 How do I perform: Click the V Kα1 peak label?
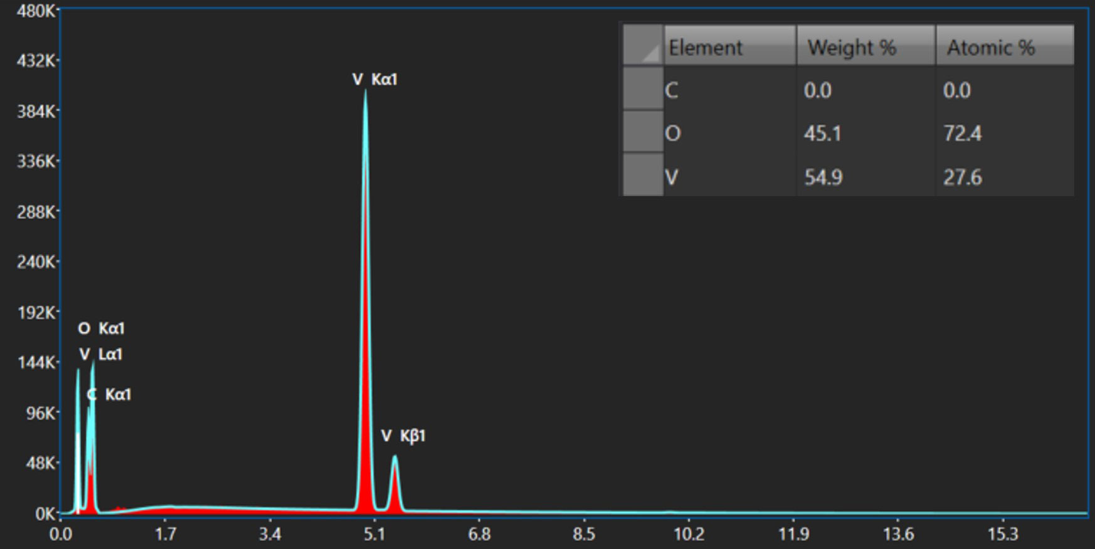click(x=374, y=80)
